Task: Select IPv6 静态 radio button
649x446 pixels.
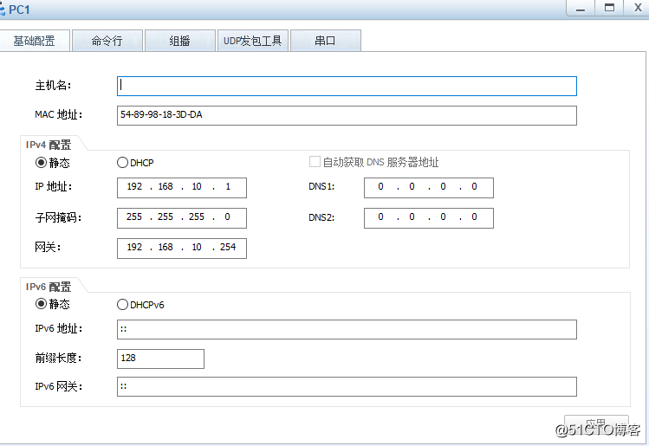Action: [41, 304]
